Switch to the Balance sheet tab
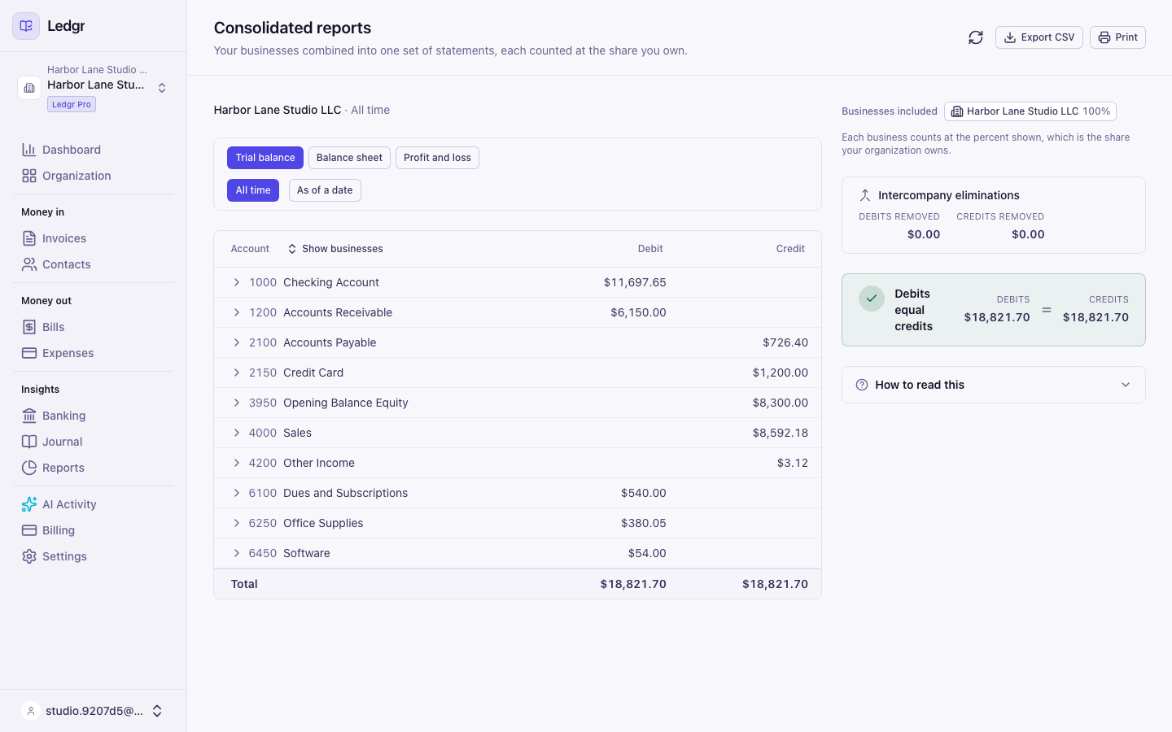This screenshot has height=732, width=1172. [349, 158]
